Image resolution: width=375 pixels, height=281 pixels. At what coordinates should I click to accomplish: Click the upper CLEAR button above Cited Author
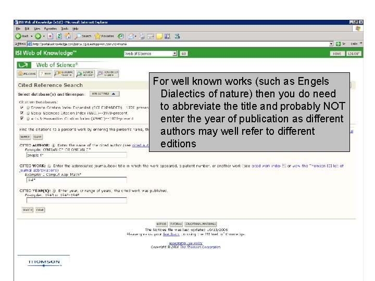pos(37,137)
